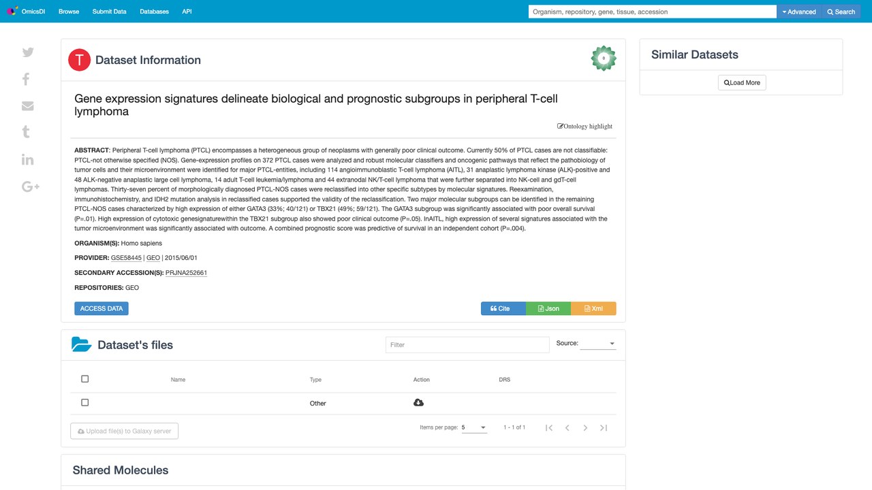Focus the files Filter input field
This screenshot has width=872, height=490.
click(x=467, y=344)
